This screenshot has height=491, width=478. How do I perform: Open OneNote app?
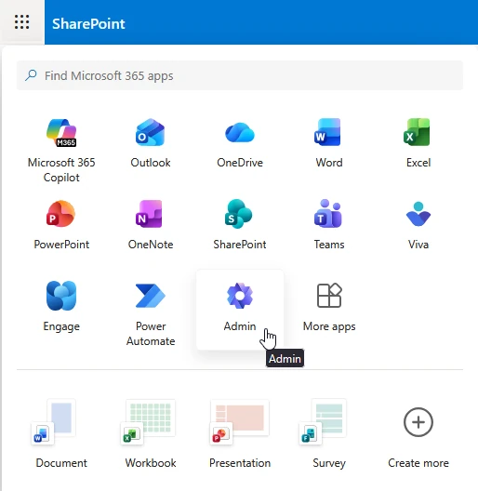click(151, 224)
